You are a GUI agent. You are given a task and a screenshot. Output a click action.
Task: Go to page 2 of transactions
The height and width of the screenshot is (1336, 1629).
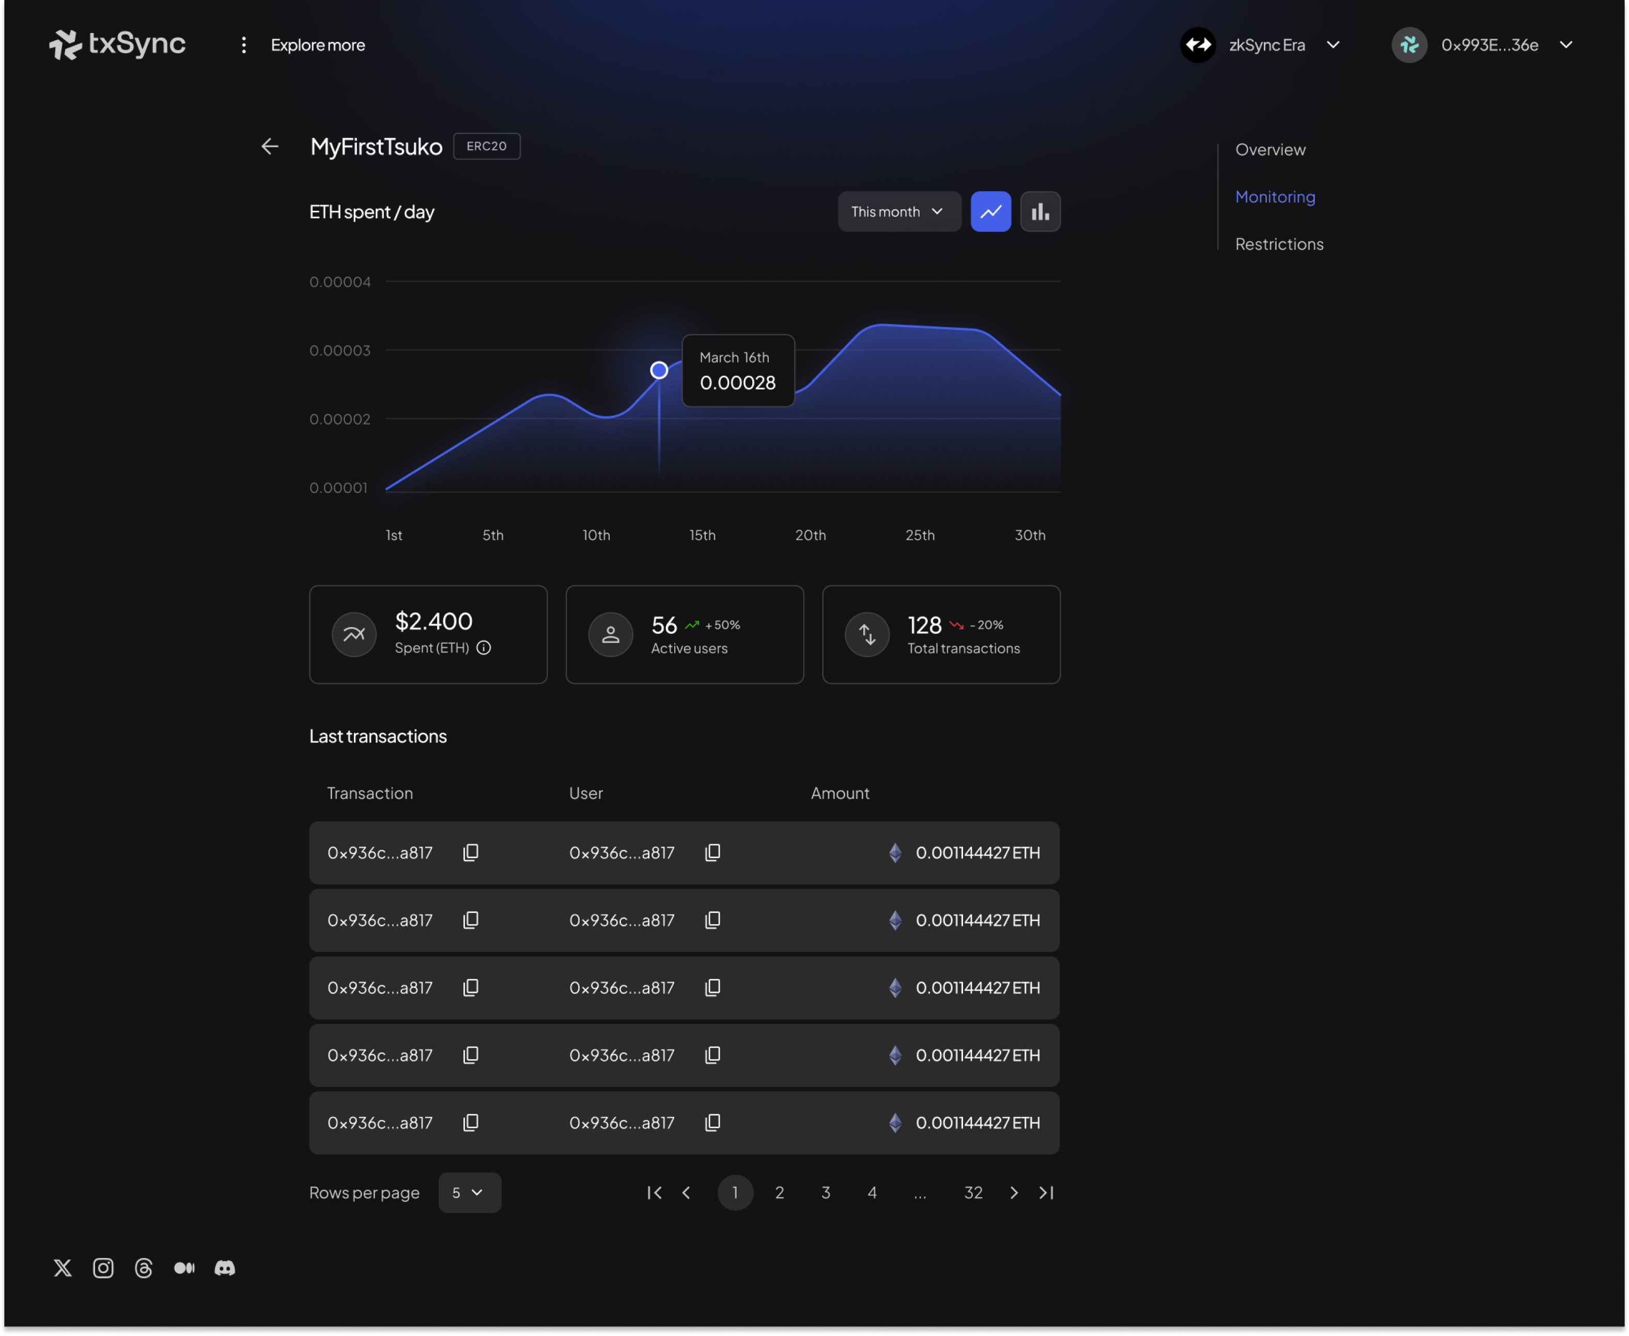(x=780, y=1193)
